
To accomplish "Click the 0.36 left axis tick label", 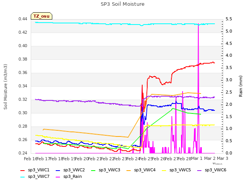I will [23, 73].
